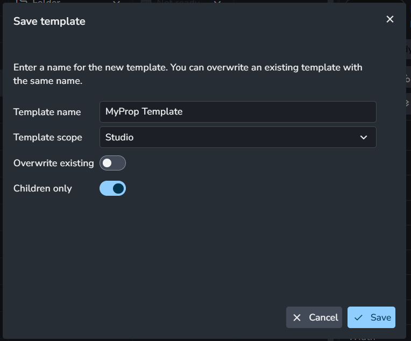Enable the Overwrite existing toggle

click(x=113, y=163)
